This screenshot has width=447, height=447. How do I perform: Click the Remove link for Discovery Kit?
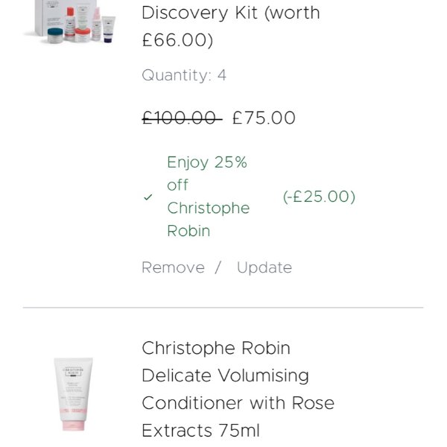[x=173, y=268]
